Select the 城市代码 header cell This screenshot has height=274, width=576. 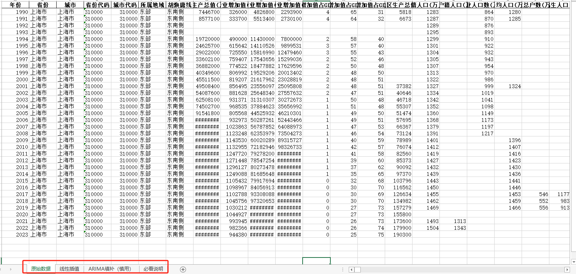coord(125,5)
